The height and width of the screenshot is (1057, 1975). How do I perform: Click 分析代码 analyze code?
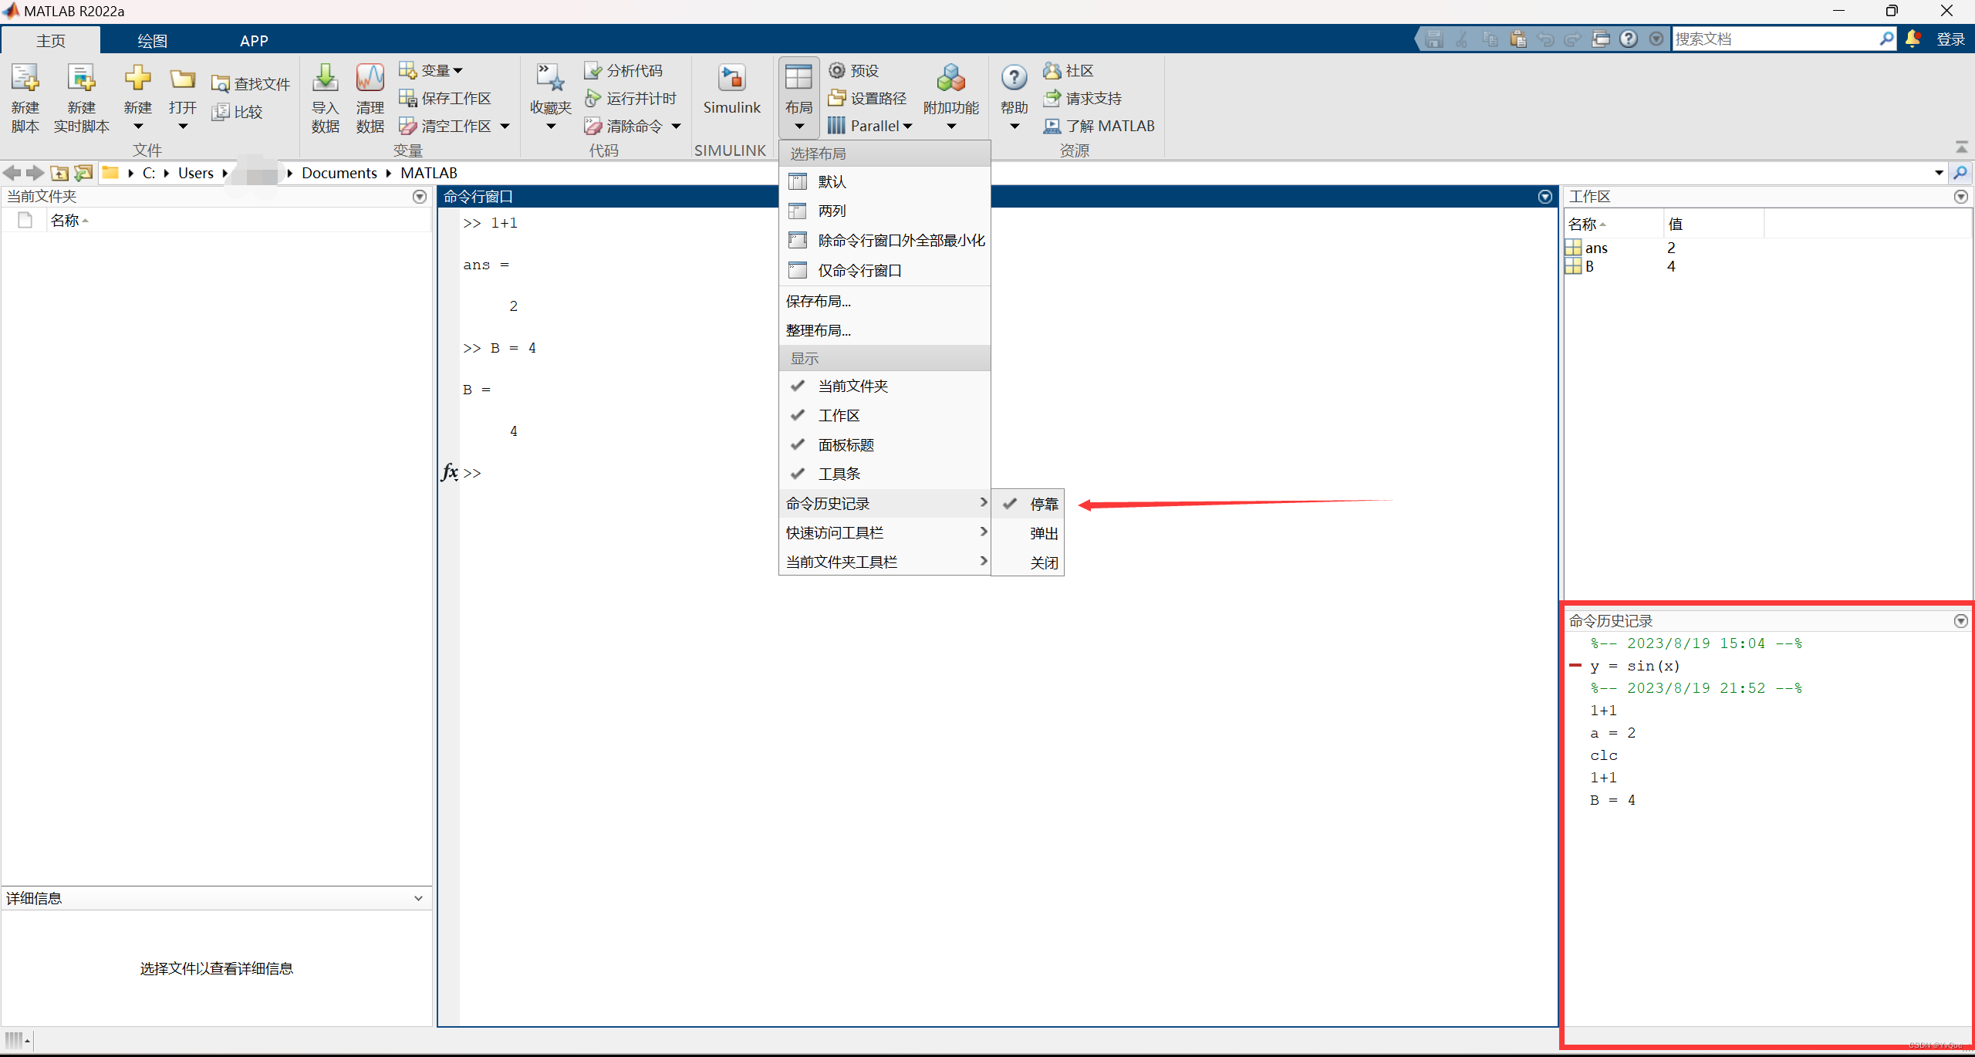coord(623,70)
